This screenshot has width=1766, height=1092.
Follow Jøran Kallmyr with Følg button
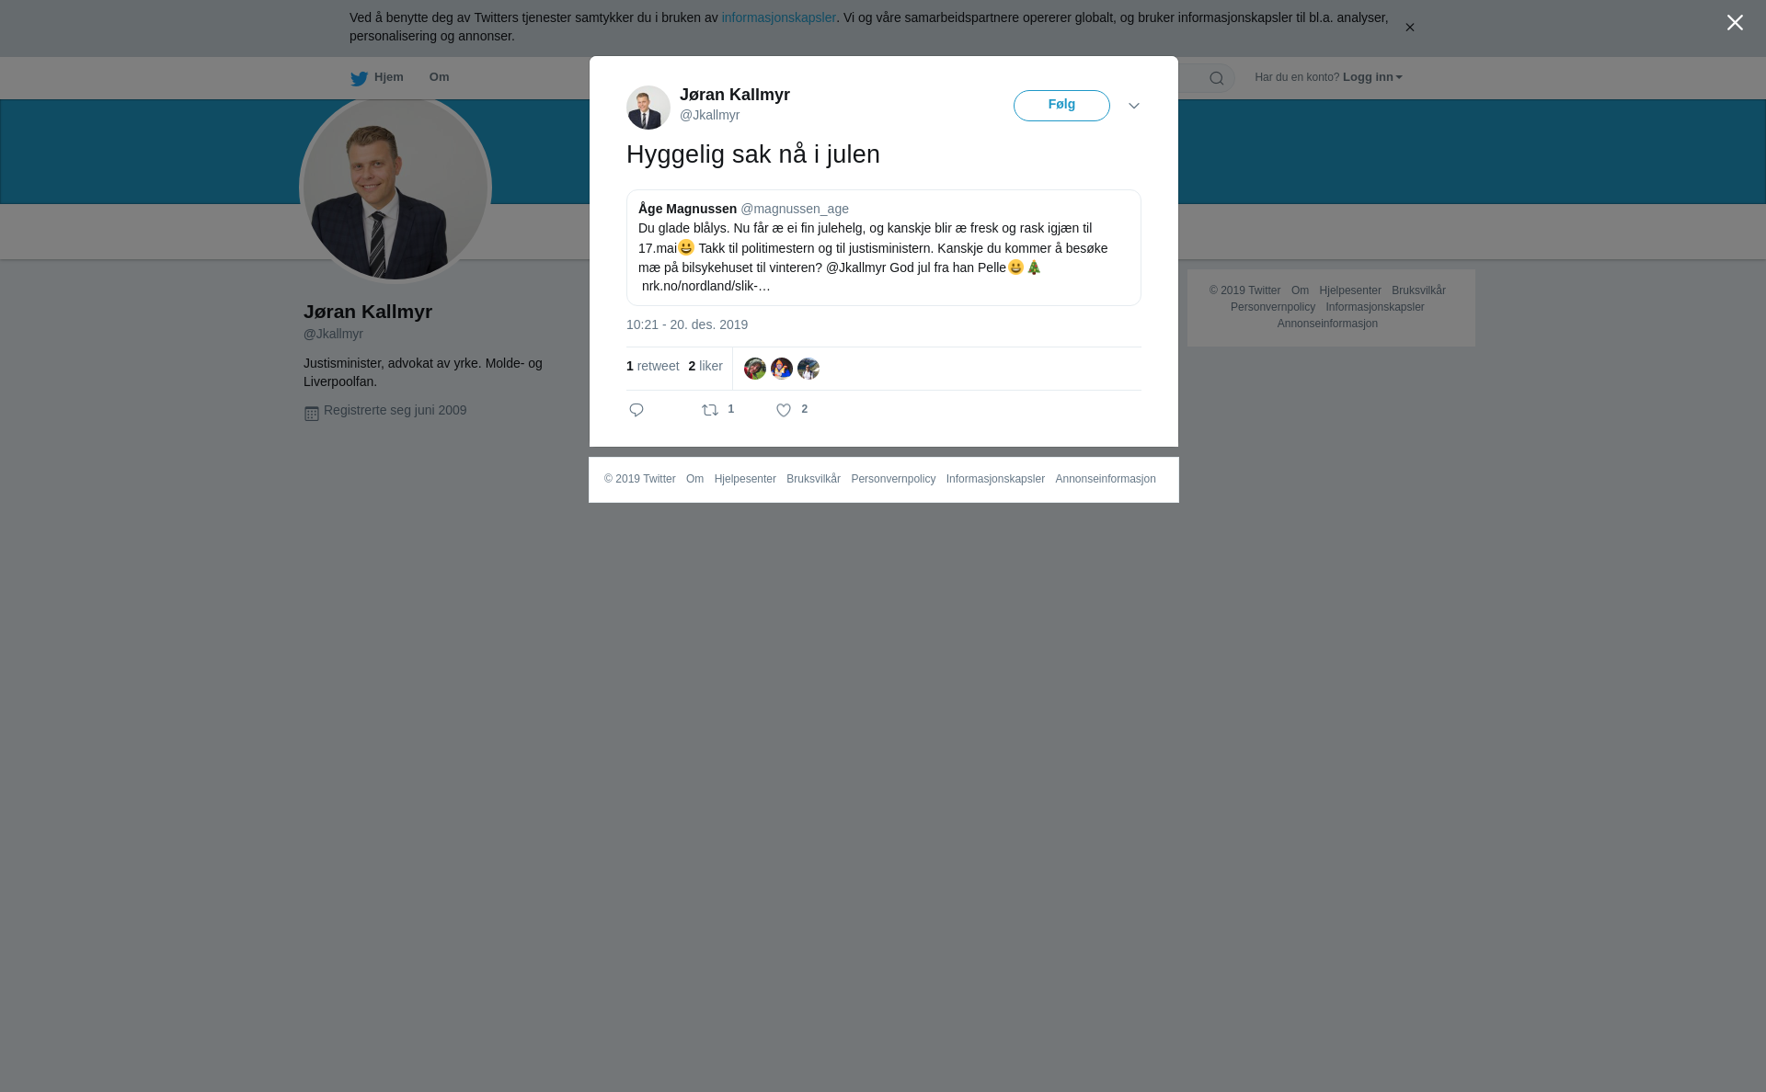(1061, 106)
